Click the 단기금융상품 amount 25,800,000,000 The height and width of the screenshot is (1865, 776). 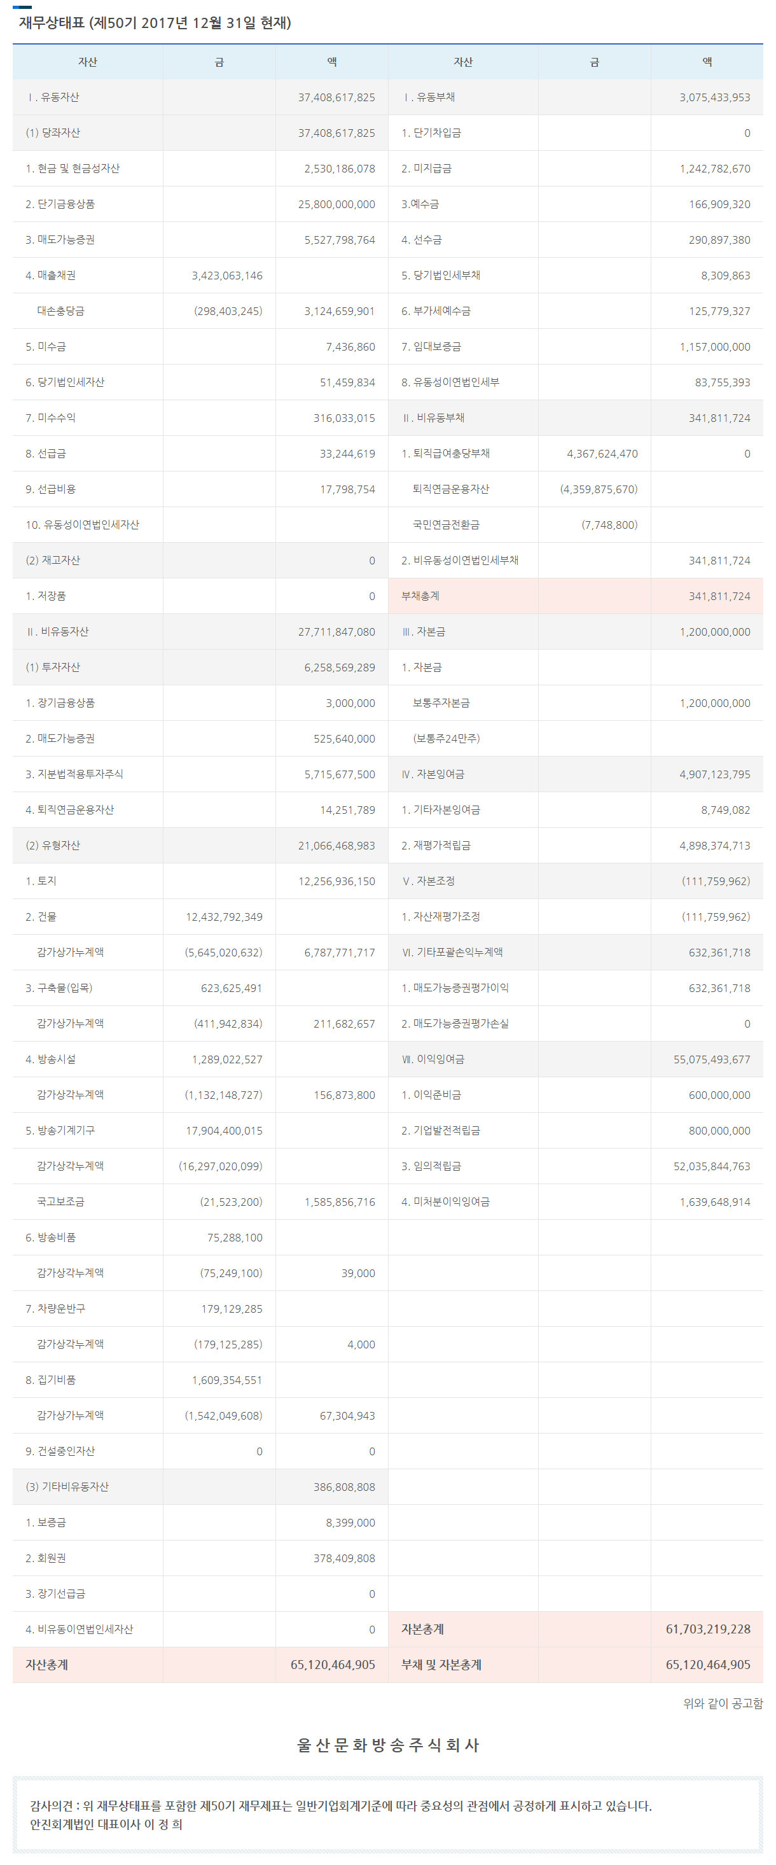pos(336,204)
